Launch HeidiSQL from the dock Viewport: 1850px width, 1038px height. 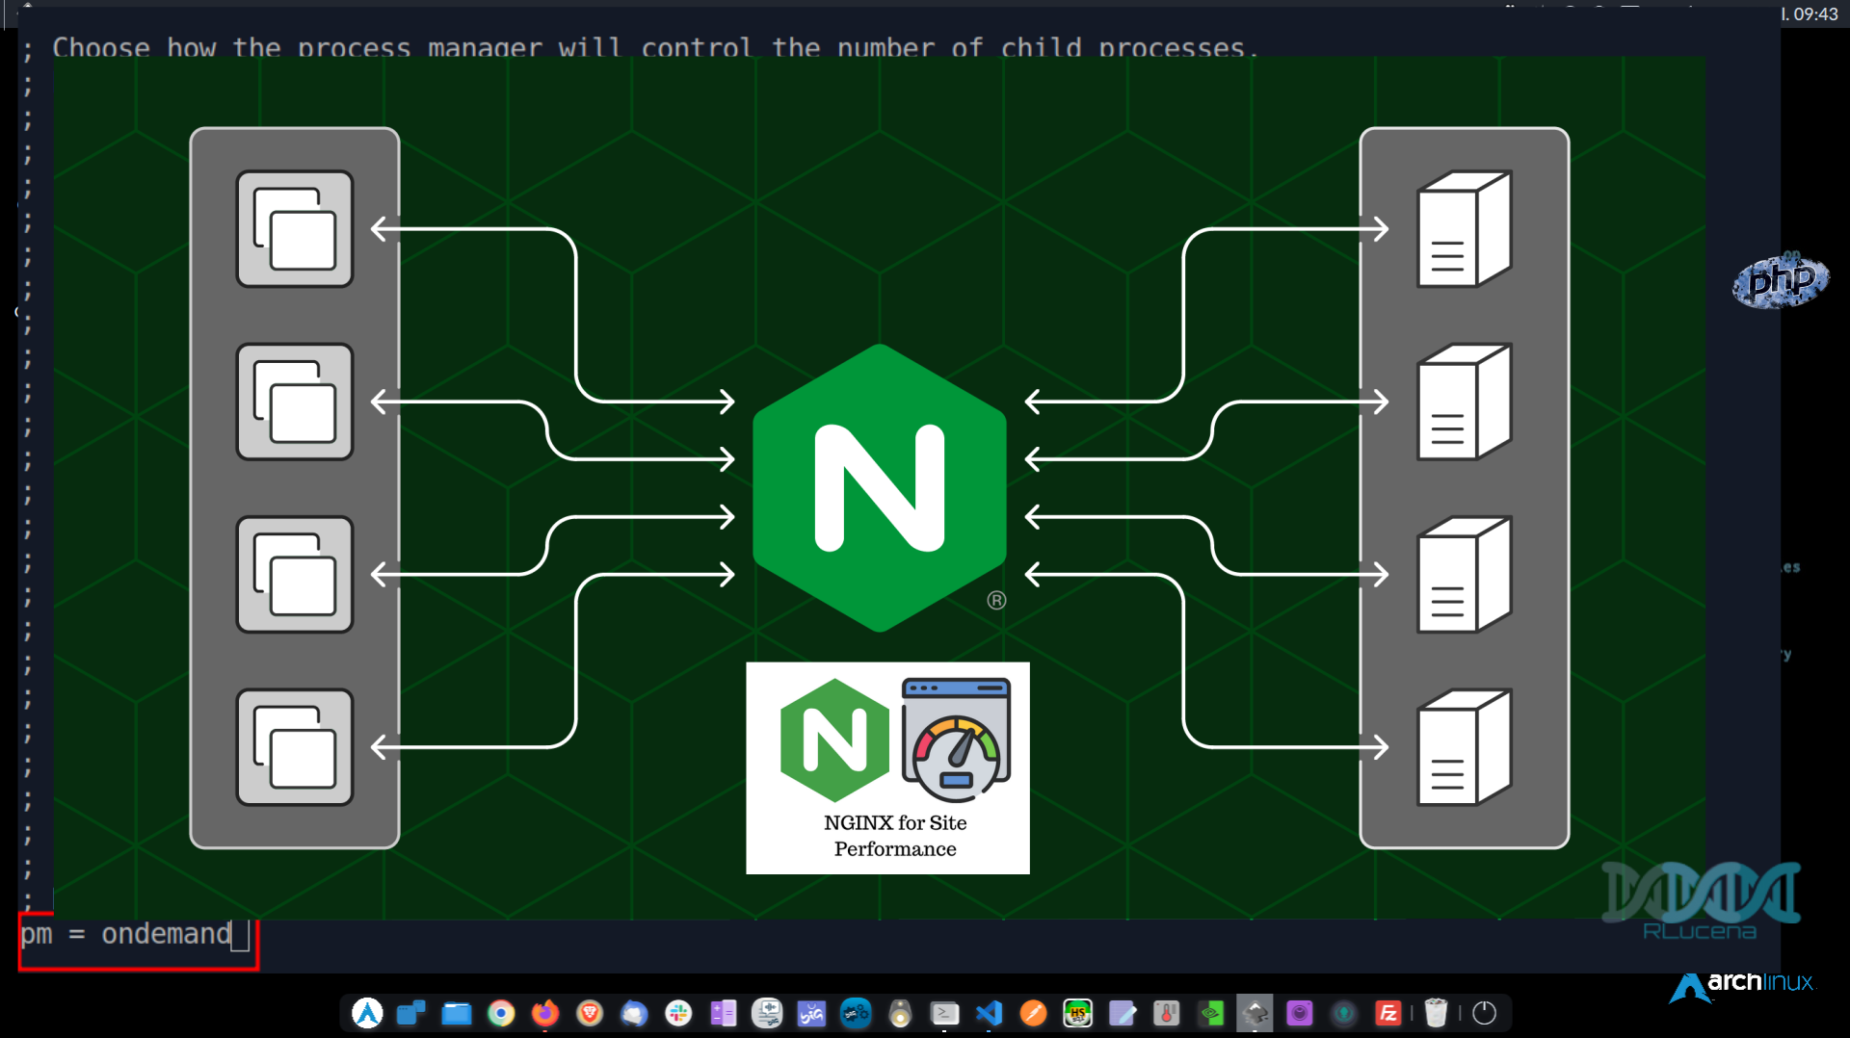click(x=1077, y=1013)
